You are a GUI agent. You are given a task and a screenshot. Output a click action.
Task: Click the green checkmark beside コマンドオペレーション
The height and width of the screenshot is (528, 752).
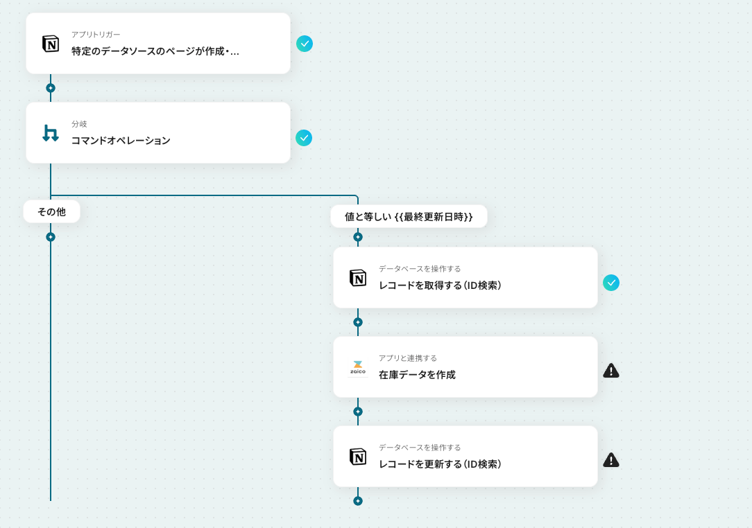(x=304, y=138)
